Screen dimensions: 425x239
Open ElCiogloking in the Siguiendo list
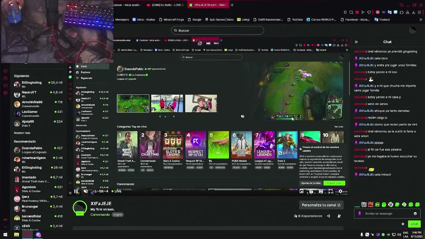tap(38, 84)
